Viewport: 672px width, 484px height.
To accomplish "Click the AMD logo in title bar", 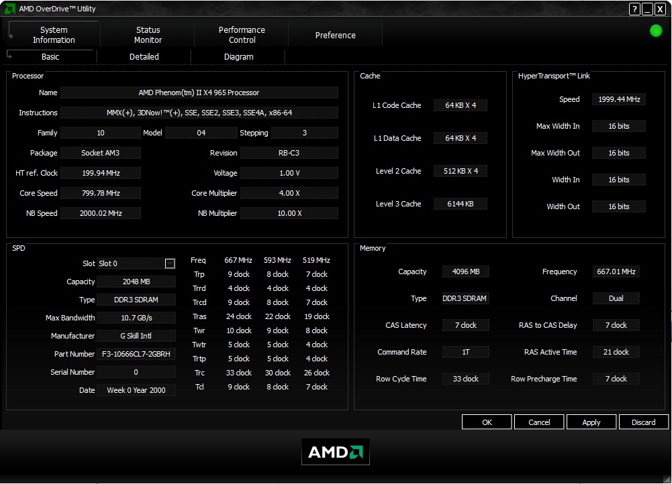I will [x=9, y=9].
